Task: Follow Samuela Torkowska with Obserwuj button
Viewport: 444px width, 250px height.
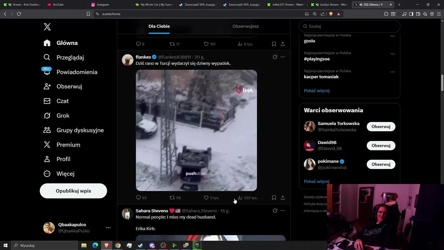Action: click(x=381, y=127)
